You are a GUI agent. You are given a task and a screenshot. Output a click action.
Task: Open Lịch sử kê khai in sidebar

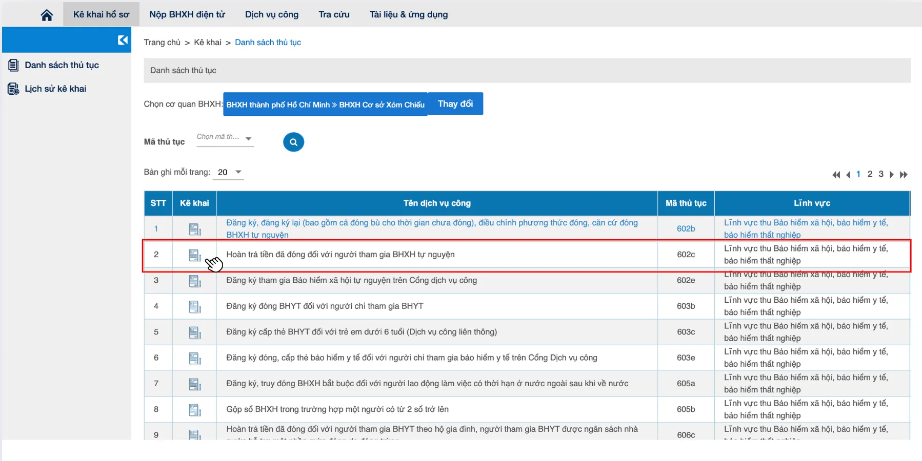point(55,89)
